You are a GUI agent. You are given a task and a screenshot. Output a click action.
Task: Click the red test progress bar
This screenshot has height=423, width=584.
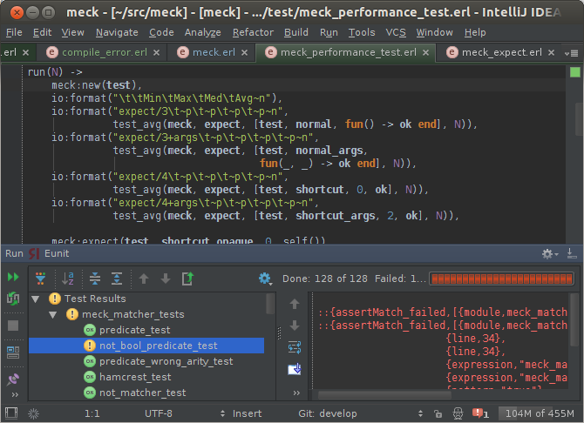502,279
